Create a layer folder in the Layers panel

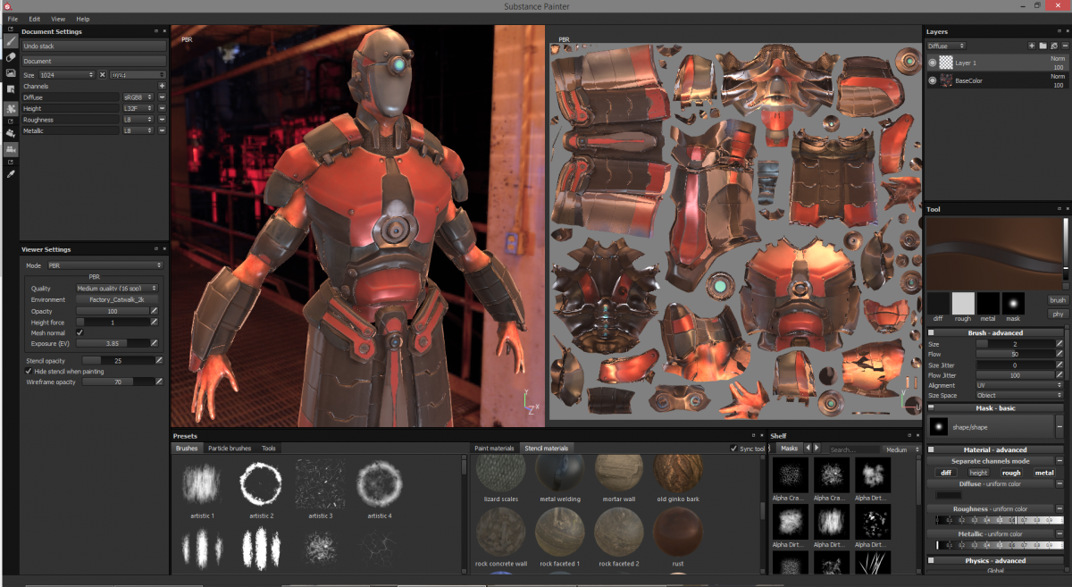point(1043,45)
